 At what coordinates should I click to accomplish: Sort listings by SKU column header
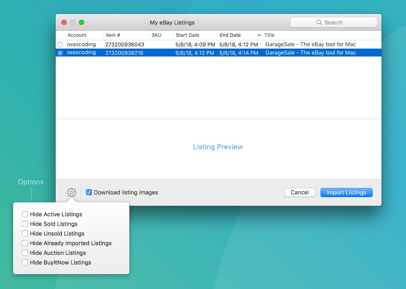(162, 35)
